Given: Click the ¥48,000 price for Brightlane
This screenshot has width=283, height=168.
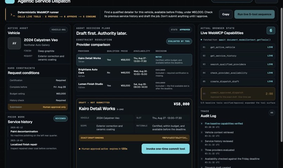Looking at the screenshot, I should pyautogui.click(x=125, y=73).
